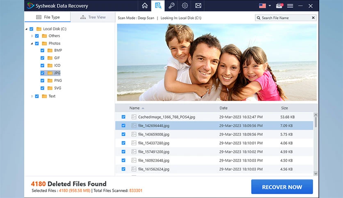Open the language dropdown arrow
Image resolution: width=343 pixels, height=198 pixels.
point(270,6)
